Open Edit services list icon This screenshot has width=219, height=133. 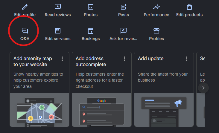tap(58, 31)
